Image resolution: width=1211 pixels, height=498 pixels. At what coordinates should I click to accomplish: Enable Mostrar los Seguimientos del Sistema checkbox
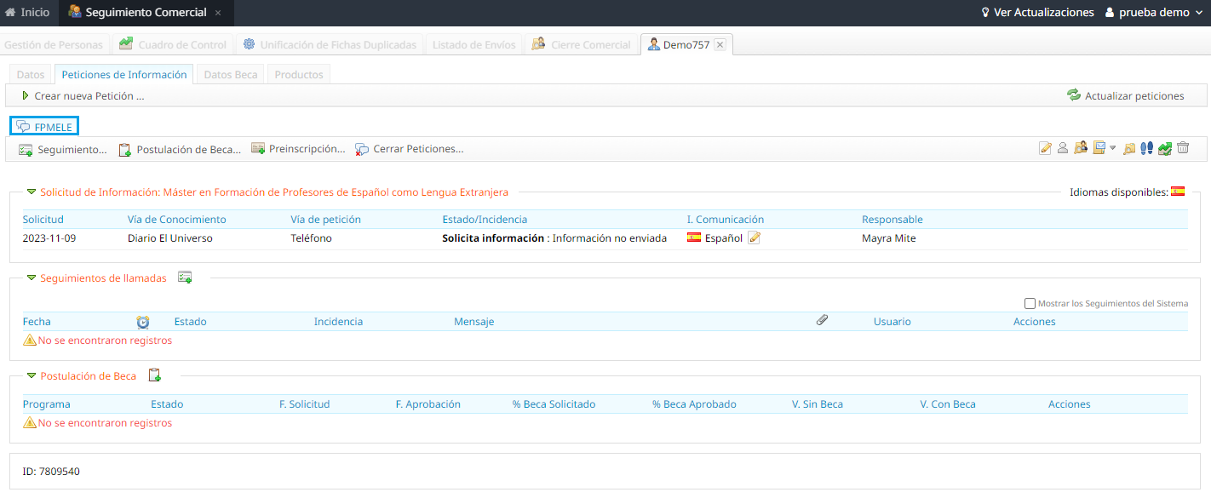(x=1030, y=303)
